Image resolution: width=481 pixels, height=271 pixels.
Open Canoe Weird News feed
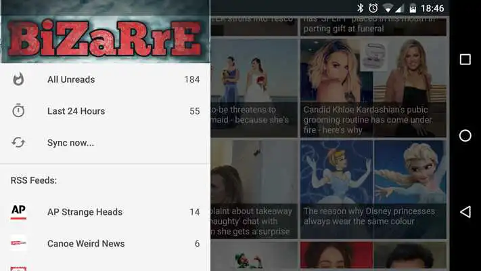point(106,243)
